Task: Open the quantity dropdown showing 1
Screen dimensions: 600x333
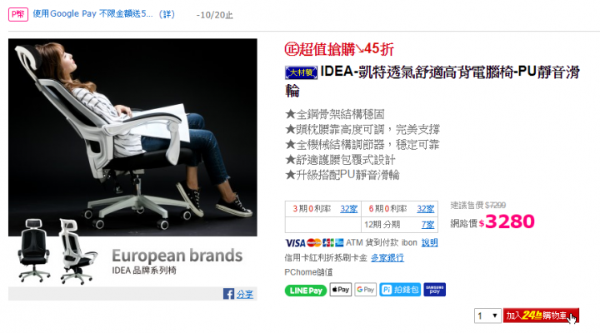Action: (x=487, y=316)
